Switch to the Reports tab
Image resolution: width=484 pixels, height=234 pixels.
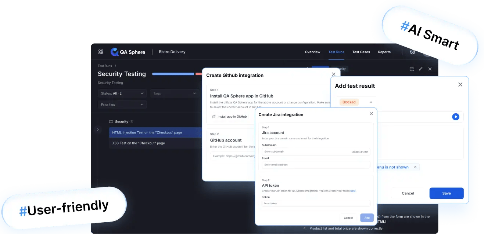tap(384, 52)
